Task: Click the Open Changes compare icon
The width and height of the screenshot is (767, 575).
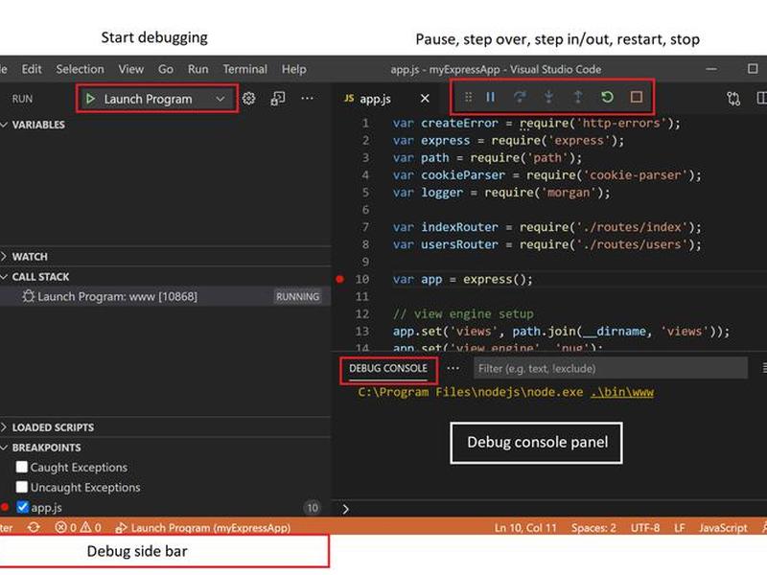Action: click(733, 99)
